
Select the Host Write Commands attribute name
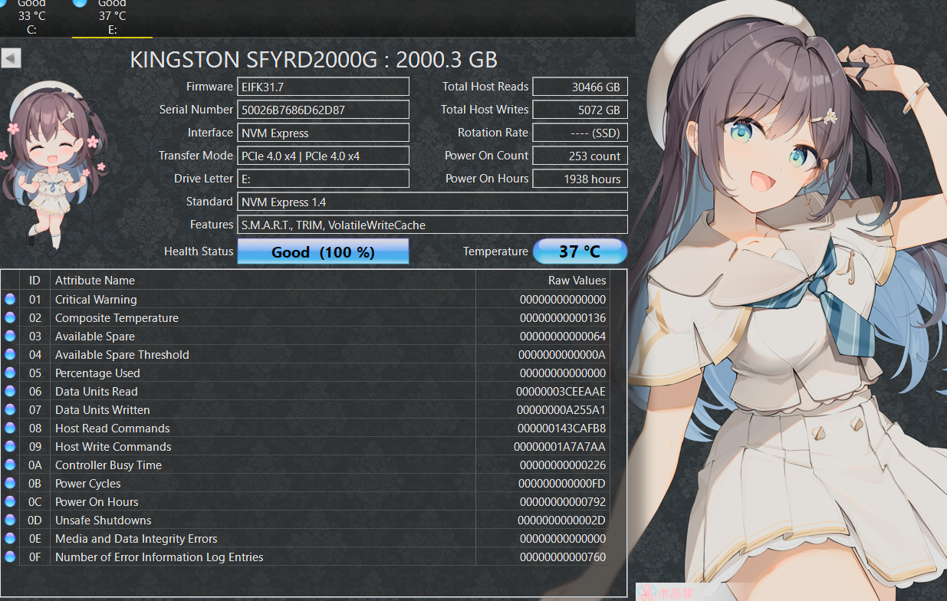(x=113, y=447)
